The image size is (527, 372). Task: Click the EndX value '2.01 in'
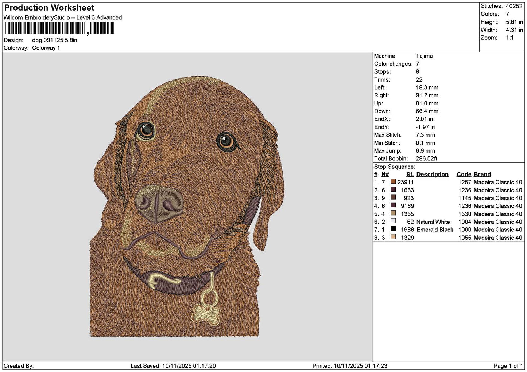coord(425,119)
